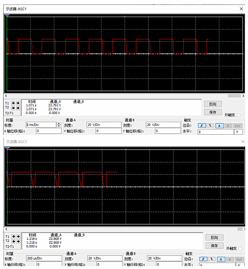Click top oscilloscope horizontal scrollbar thumb
Viewport: 248px width, 269px height.
[x=234, y=96]
